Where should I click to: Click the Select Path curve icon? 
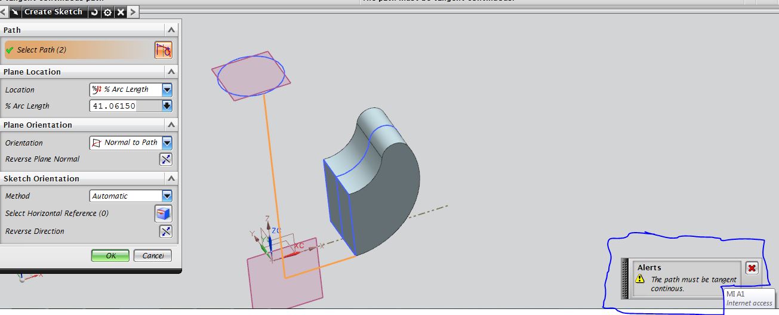tap(163, 50)
